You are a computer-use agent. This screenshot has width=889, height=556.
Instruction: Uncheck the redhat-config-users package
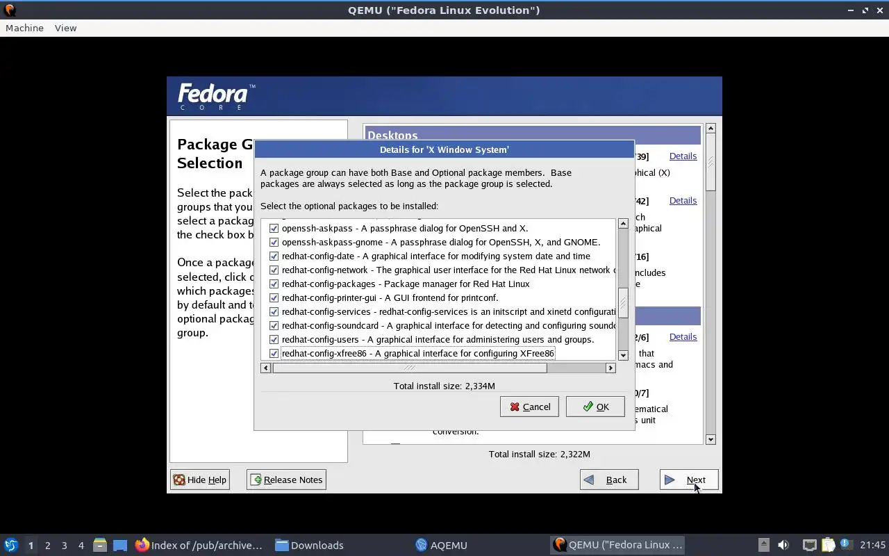(x=274, y=339)
